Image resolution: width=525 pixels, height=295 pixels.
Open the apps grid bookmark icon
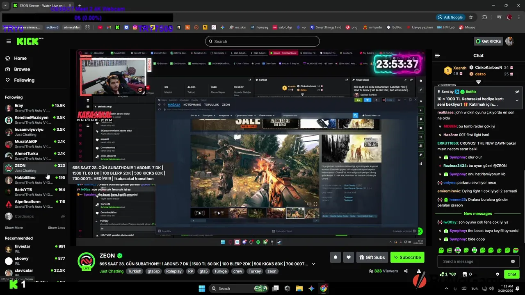click(87, 27)
